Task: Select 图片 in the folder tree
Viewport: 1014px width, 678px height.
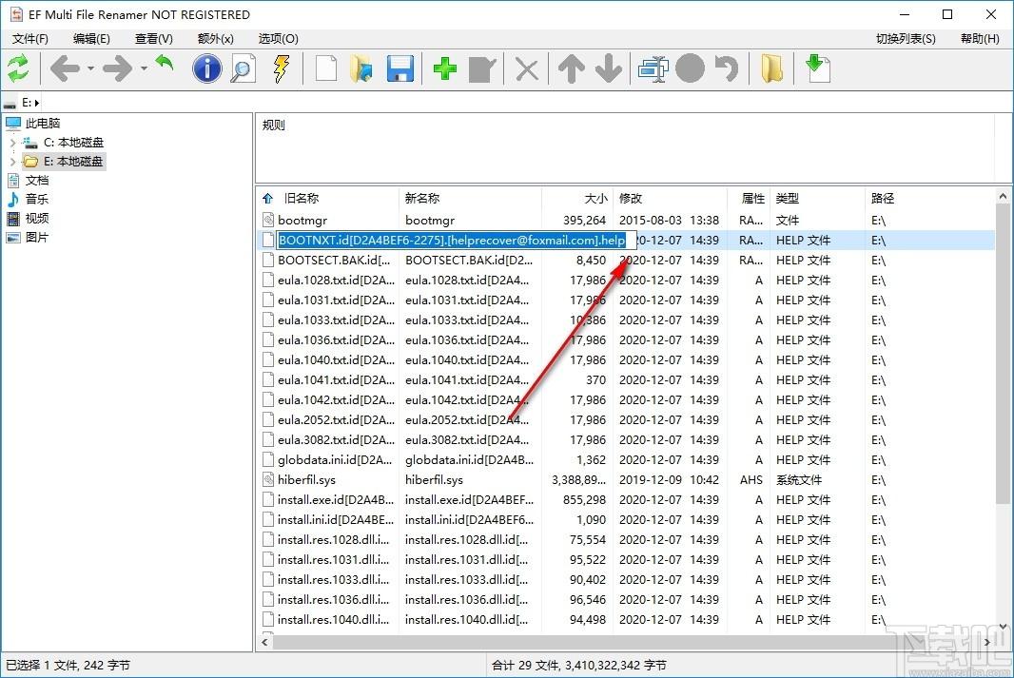Action: (37, 237)
